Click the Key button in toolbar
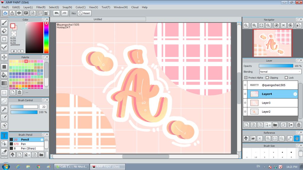 pyautogui.click(x=74, y=13)
